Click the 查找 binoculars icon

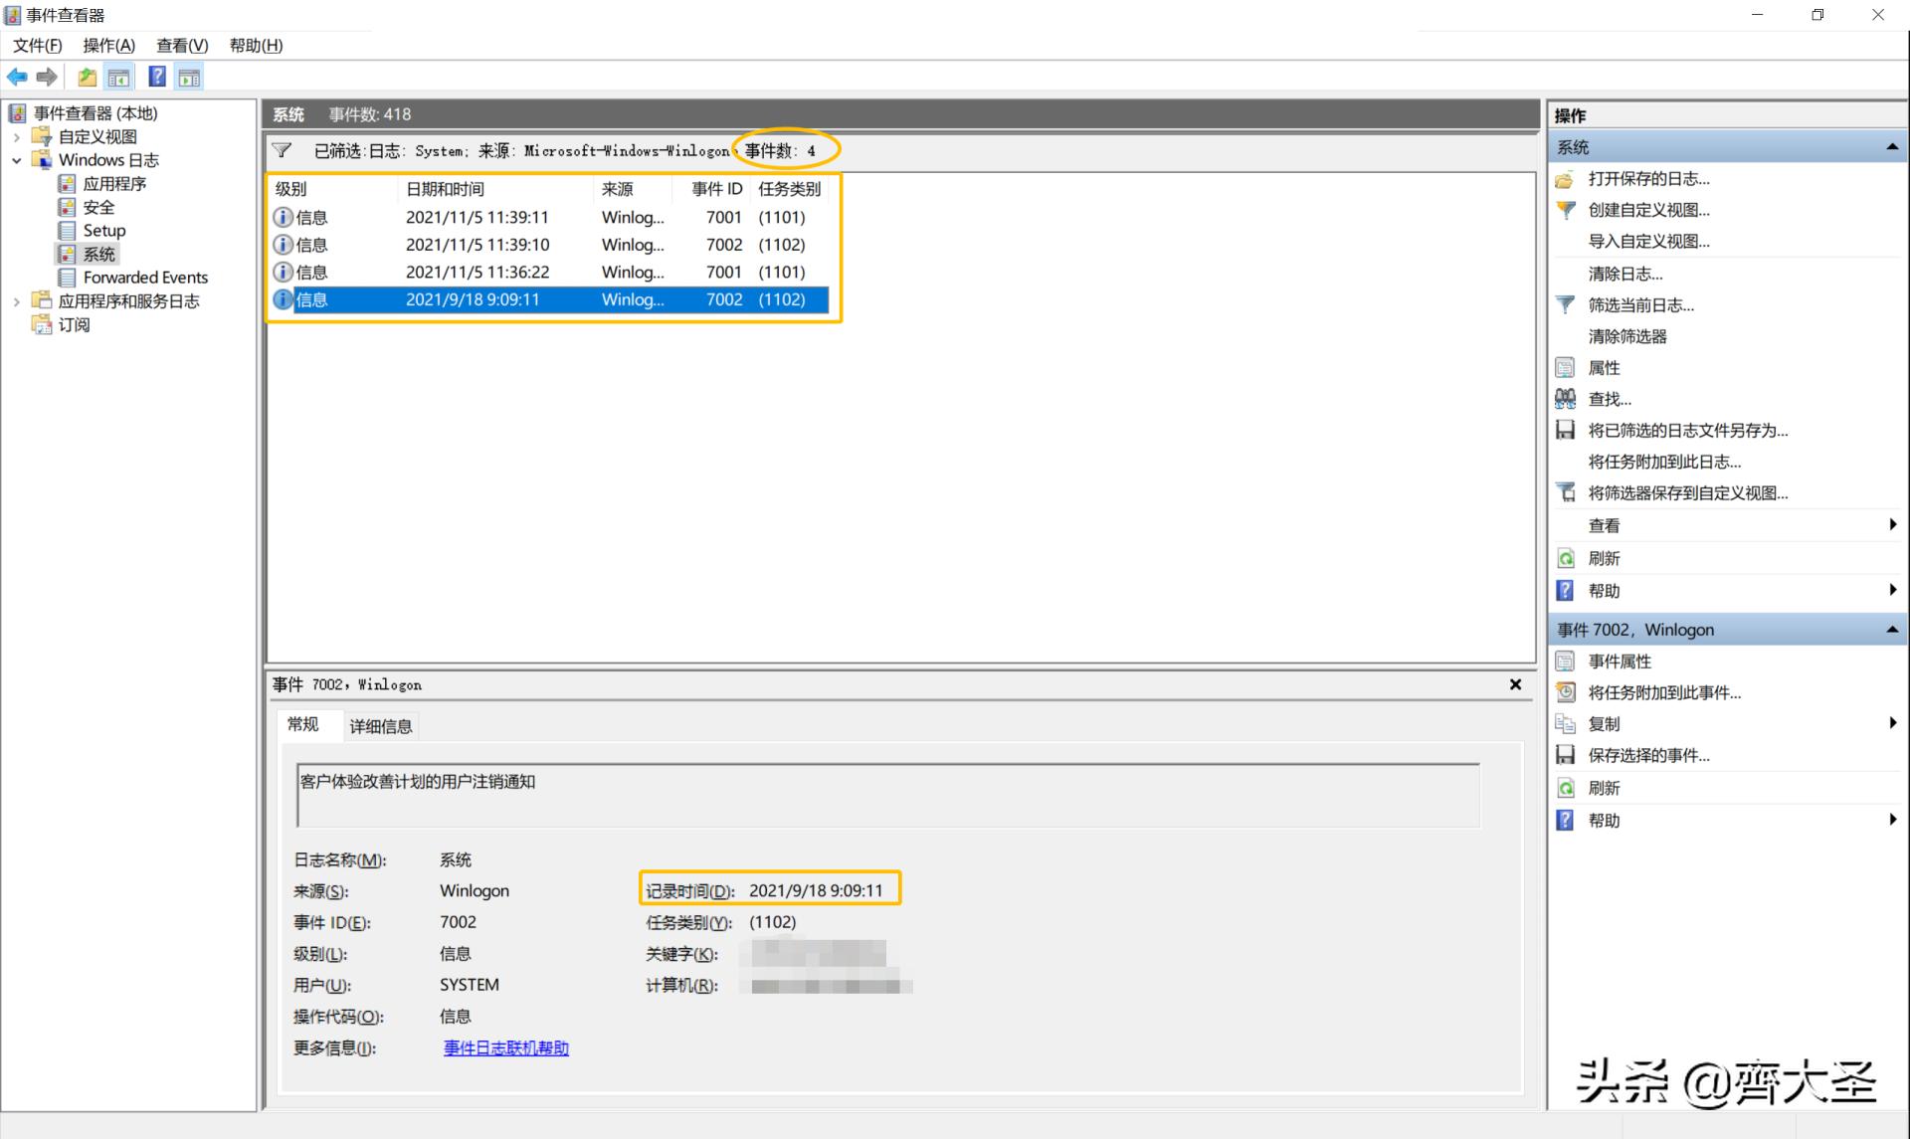1566,399
